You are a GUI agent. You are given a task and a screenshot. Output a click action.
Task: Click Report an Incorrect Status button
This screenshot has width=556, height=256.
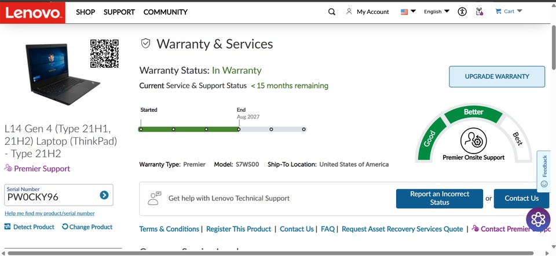(x=440, y=199)
